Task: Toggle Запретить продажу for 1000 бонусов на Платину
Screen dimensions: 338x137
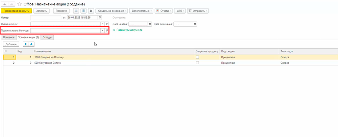Action: [x=197, y=57]
